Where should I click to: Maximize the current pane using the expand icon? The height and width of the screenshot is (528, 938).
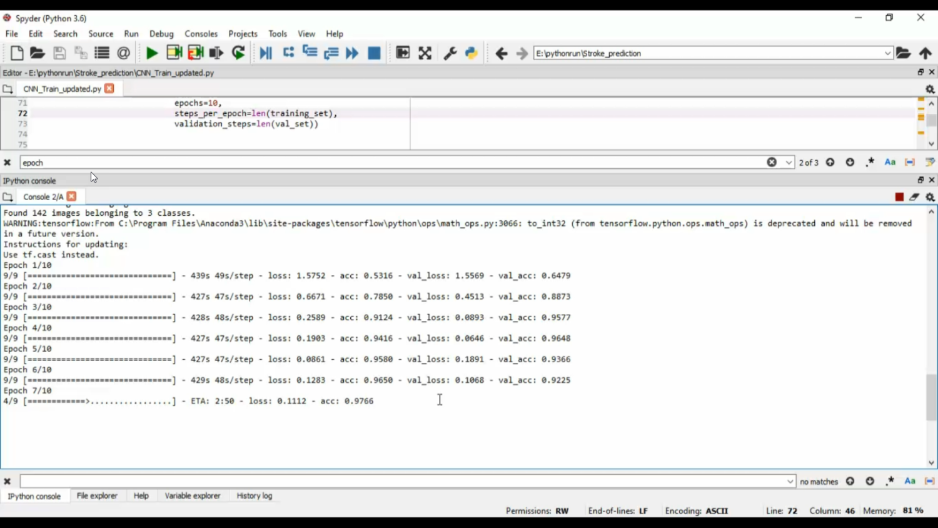click(x=425, y=53)
